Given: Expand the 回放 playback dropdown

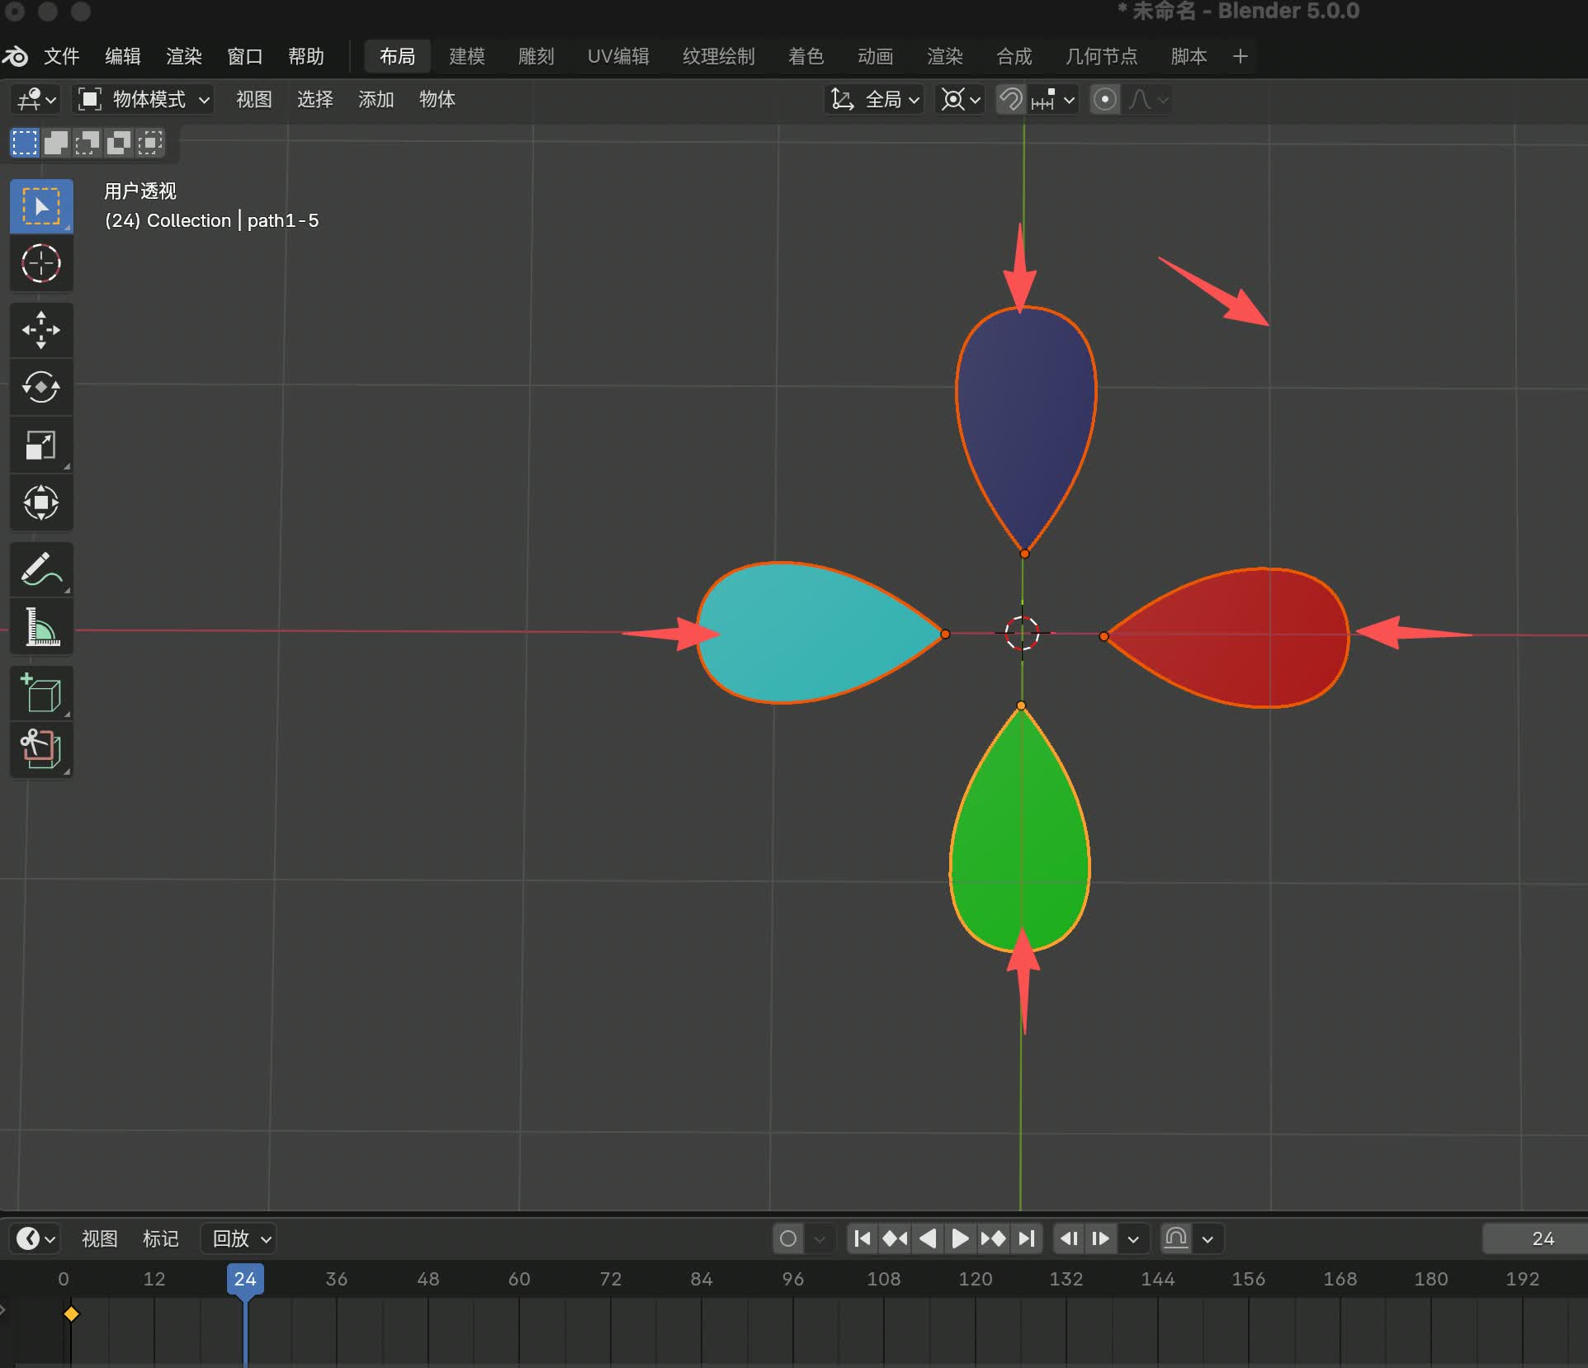Looking at the screenshot, I should (239, 1238).
